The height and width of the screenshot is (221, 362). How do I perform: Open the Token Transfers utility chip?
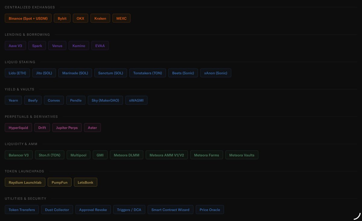(x=22, y=210)
